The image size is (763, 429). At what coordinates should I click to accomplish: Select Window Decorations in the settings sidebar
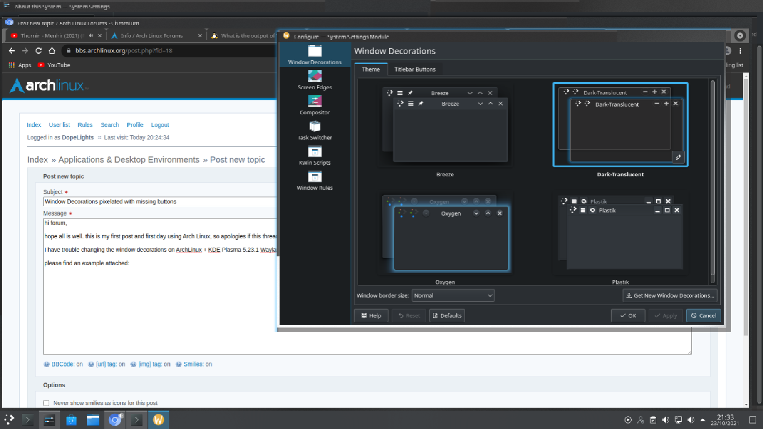tap(315, 55)
